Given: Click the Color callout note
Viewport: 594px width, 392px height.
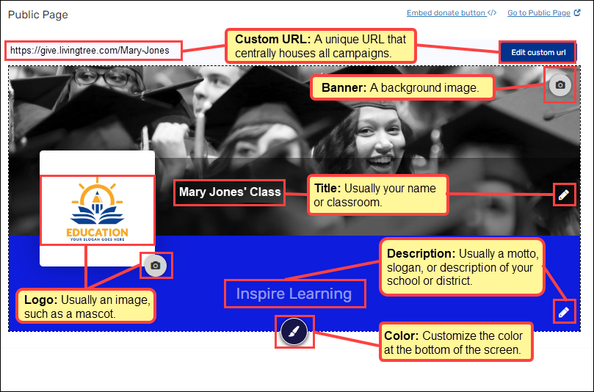Looking at the screenshot, I should click(x=454, y=343).
